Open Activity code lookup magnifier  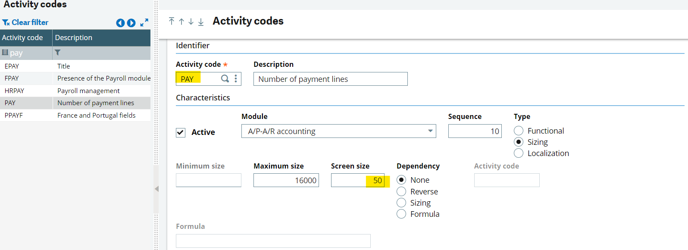pos(225,78)
